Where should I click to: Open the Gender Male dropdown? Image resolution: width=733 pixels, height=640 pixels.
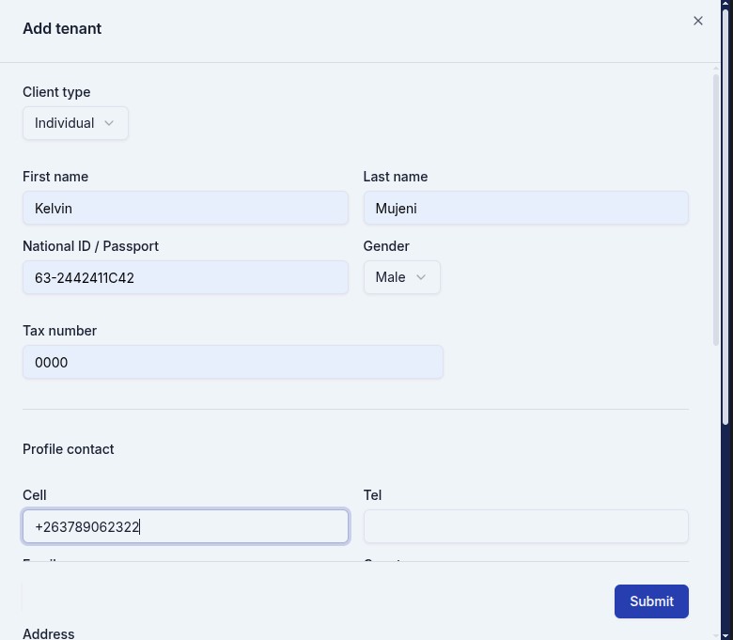tap(401, 277)
